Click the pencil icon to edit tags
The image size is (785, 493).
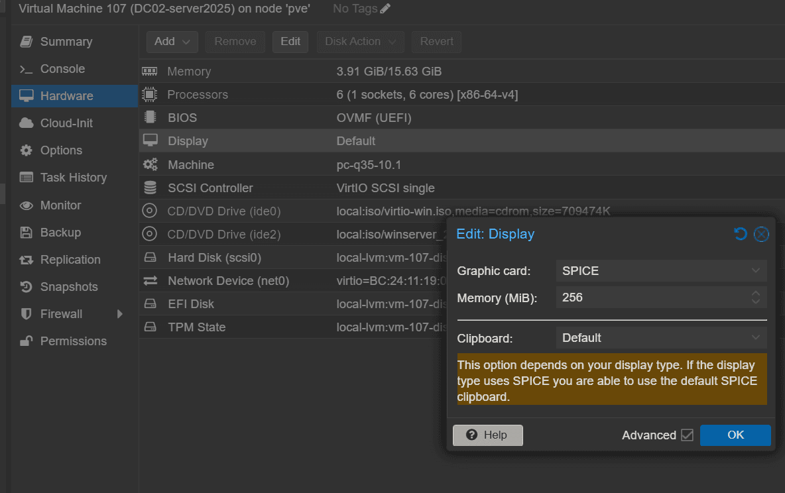click(x=385, y=9)
